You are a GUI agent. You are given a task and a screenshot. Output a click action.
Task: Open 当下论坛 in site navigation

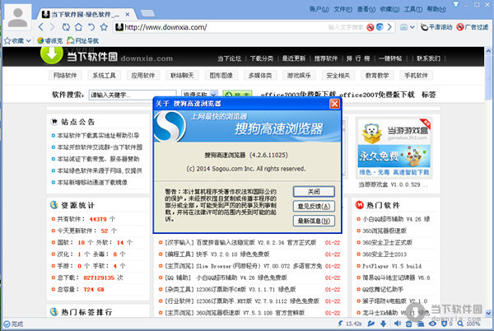(229, 58)
